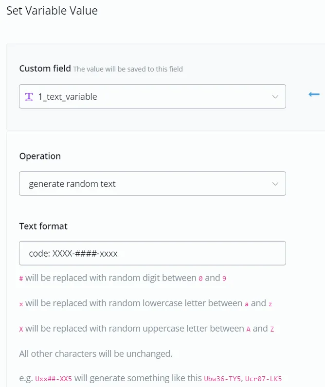Click 'All other characters will be unchanged' text
The width and height of the screenshot is (325, 387).
(x=96, y=353)
